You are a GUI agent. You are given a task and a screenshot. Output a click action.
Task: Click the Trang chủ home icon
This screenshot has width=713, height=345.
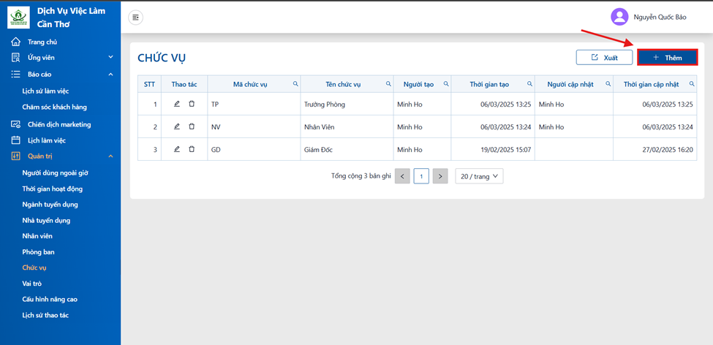15,42
